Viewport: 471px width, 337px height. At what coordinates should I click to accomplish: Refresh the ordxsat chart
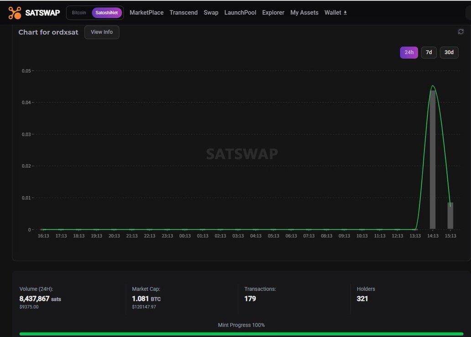[x=461, y=32]
